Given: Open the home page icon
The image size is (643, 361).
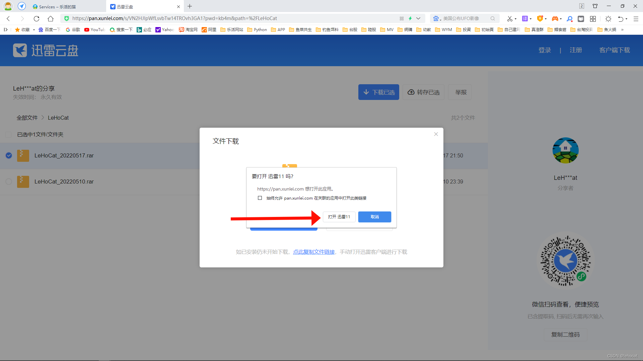Looking at the screenshot, I should tap(51, 19).
